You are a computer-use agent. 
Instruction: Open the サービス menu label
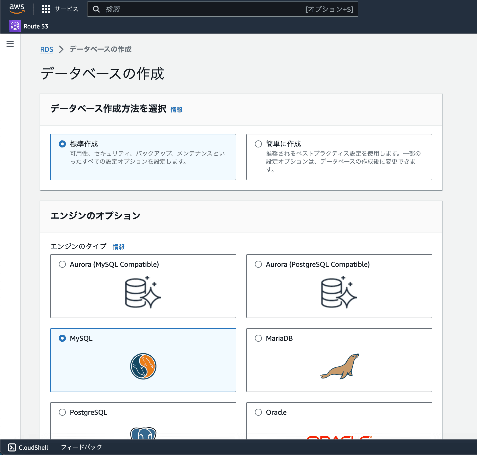pos(66,9)
